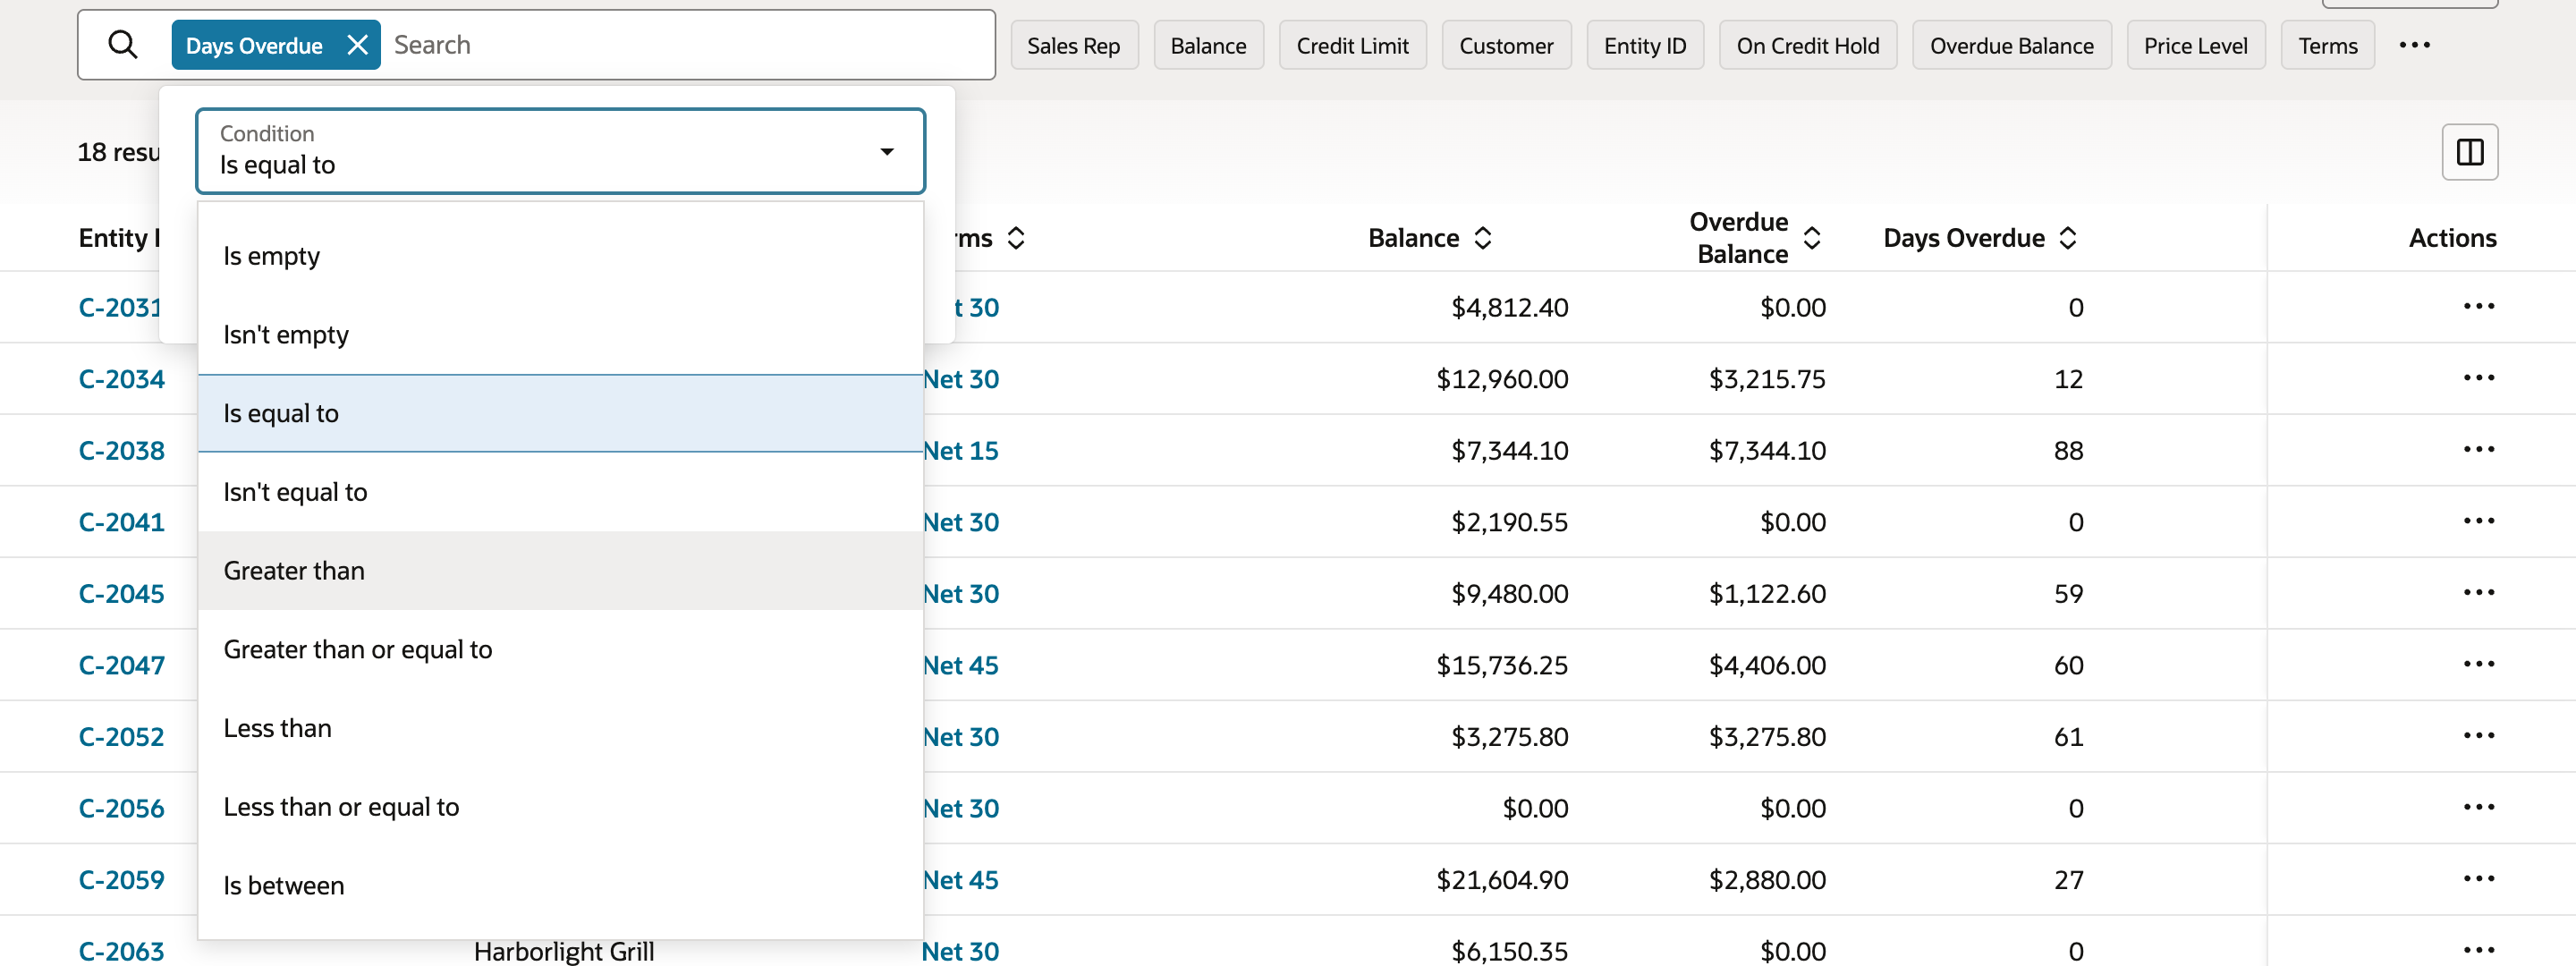Open actions menu for row C-2047

tap(2478, 664)
